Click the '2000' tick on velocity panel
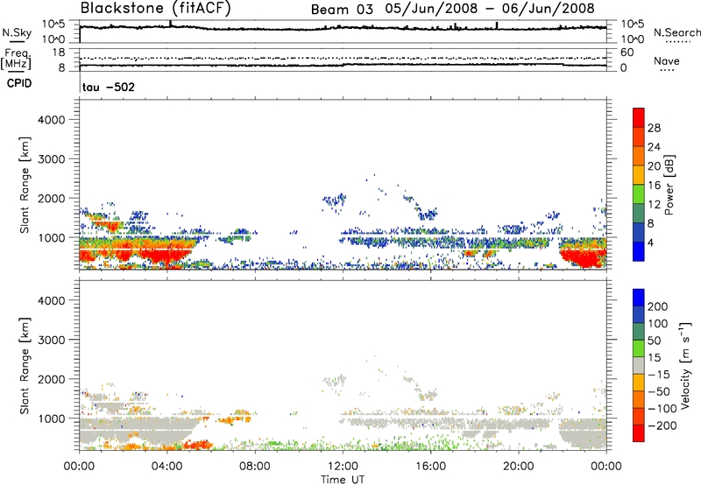The width and height of the screenshot is (701, 485). pos(51,379)
